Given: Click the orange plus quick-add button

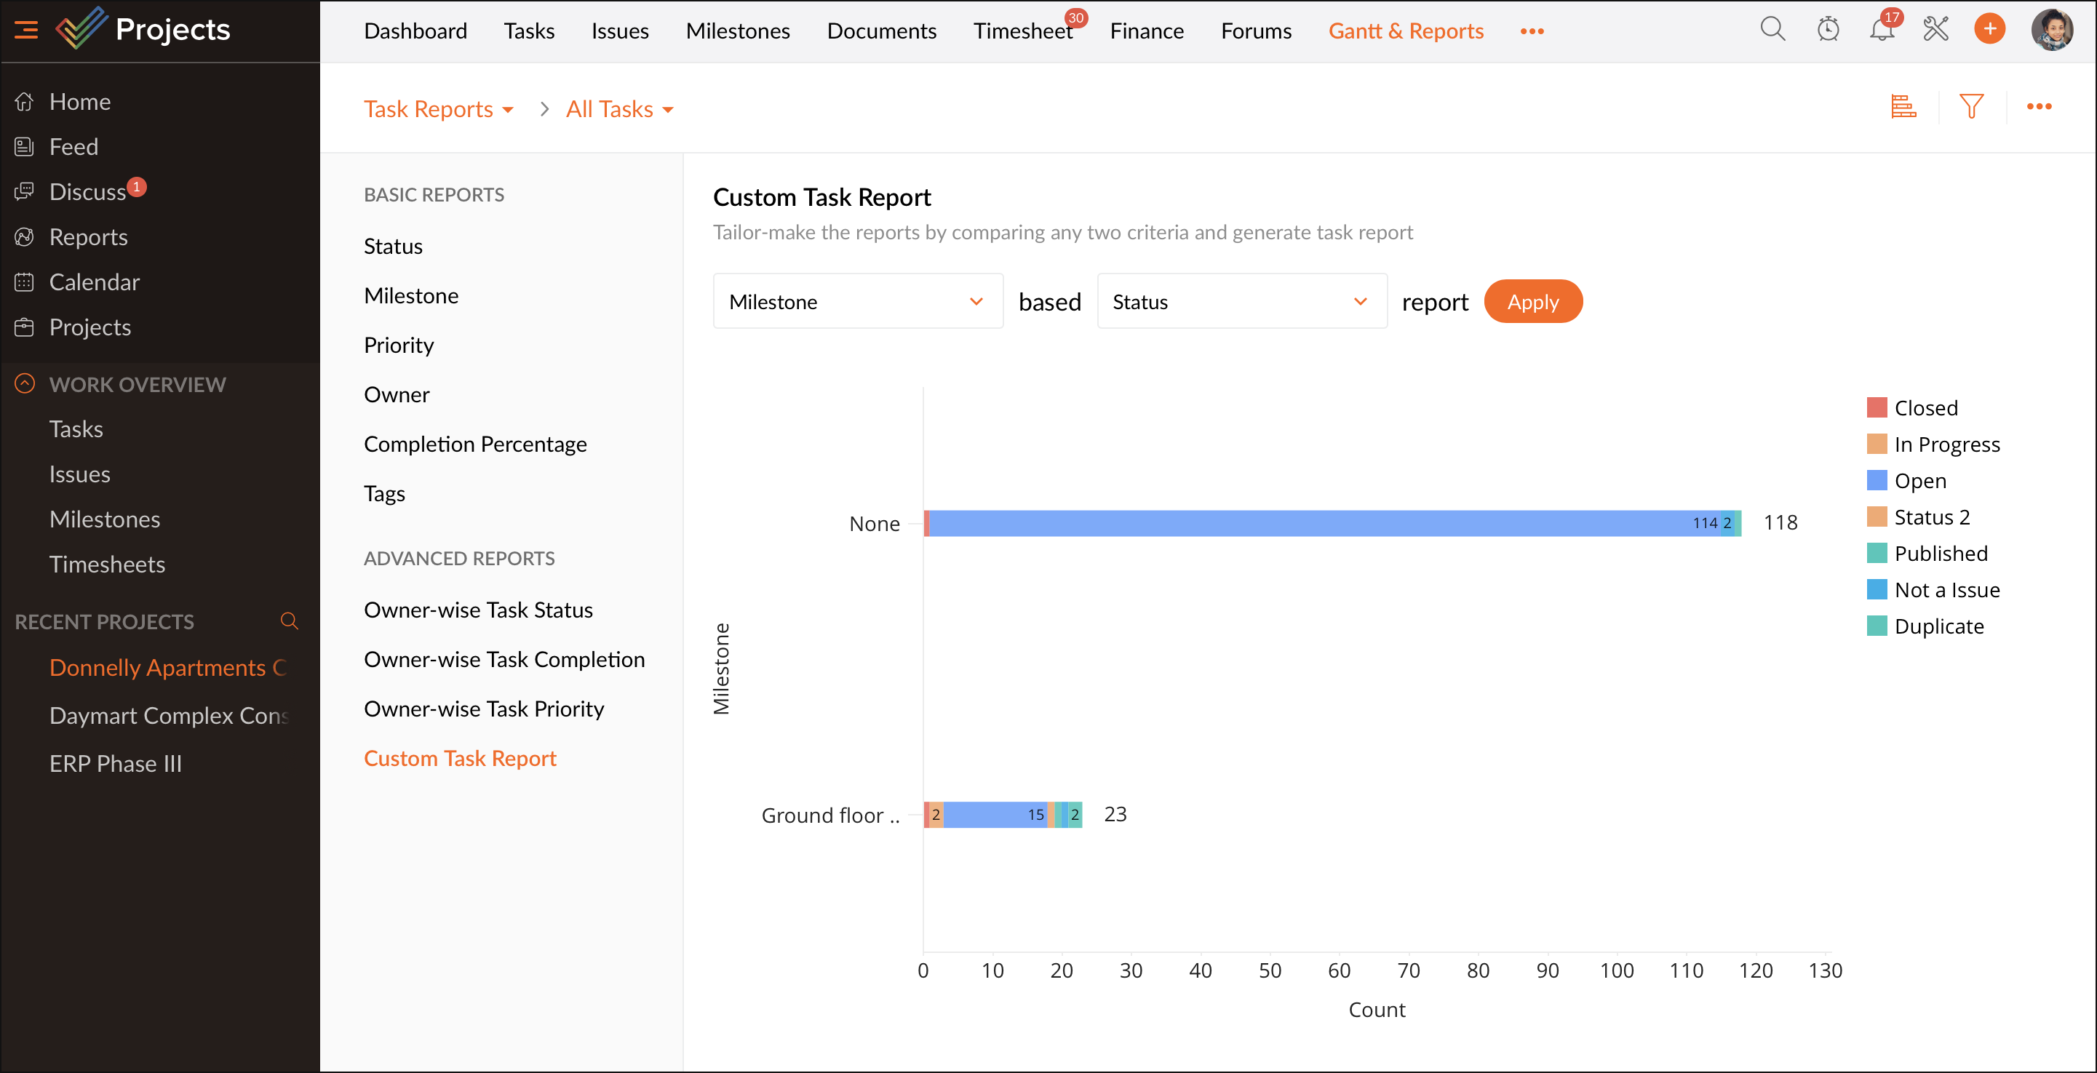Looking at the screenshot, I should tap(1989, 30).
